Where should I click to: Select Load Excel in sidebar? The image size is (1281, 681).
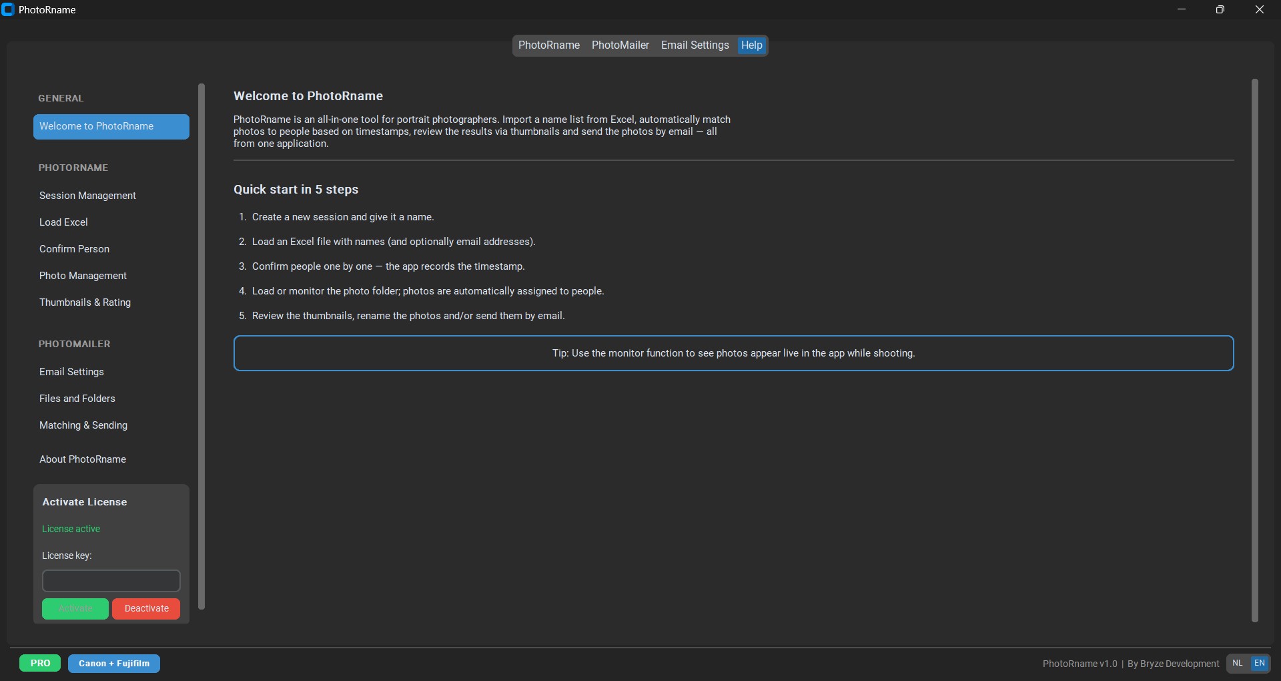63,222
